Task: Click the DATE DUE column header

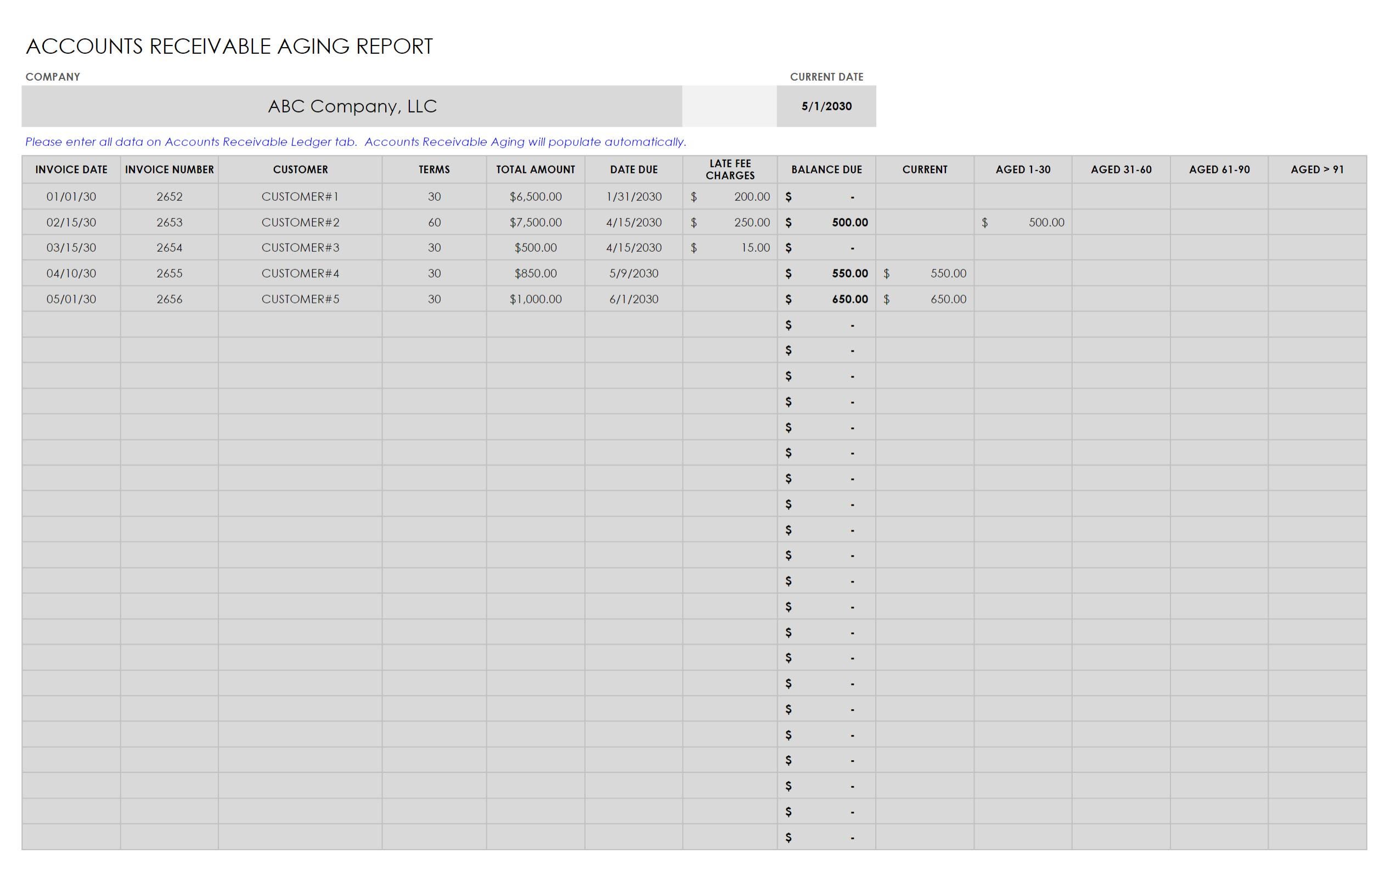Action: coord(633,169)
